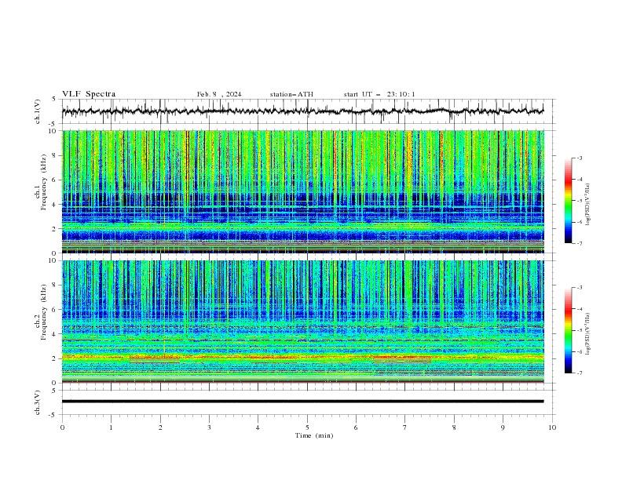Click the ch.1 time-series waveform trace

pos(302,111)
